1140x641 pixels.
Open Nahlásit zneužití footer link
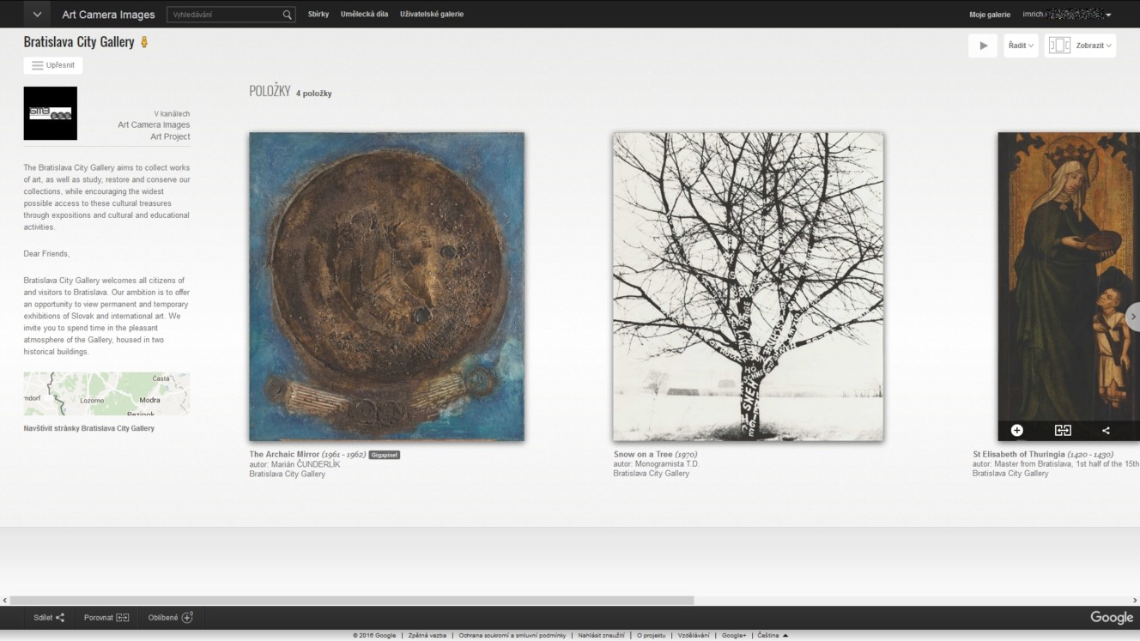601,636
